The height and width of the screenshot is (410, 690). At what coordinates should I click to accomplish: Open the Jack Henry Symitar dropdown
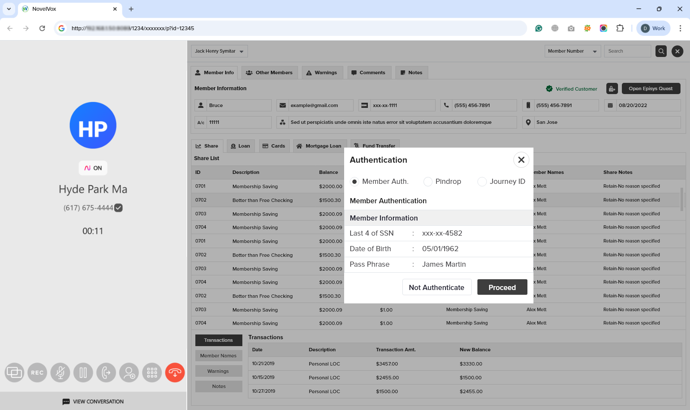point(219,51)
